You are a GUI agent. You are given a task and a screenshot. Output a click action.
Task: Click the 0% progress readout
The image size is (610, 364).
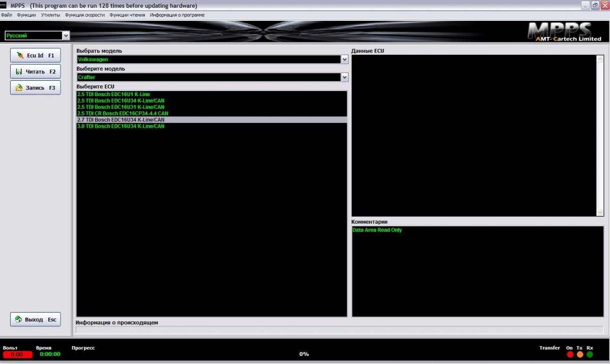pyautogui.click(x=304, y=354)
